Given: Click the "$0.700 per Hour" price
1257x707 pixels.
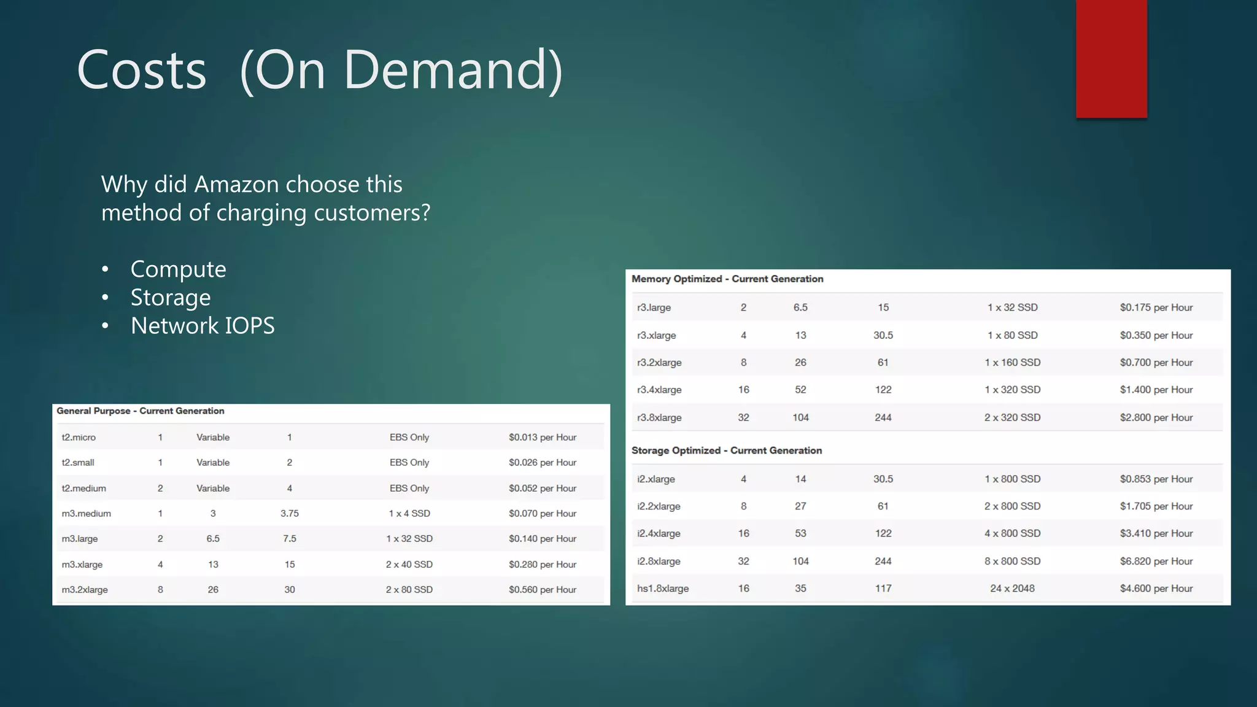Looking at the screenshot, I should 1156,362.
